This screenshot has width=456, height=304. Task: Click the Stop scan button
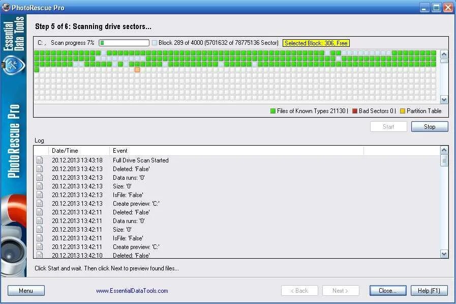[x=430, y=127]
